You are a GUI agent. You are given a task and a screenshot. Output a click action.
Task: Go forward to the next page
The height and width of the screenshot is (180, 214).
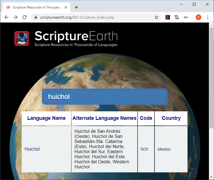point(16,17)
